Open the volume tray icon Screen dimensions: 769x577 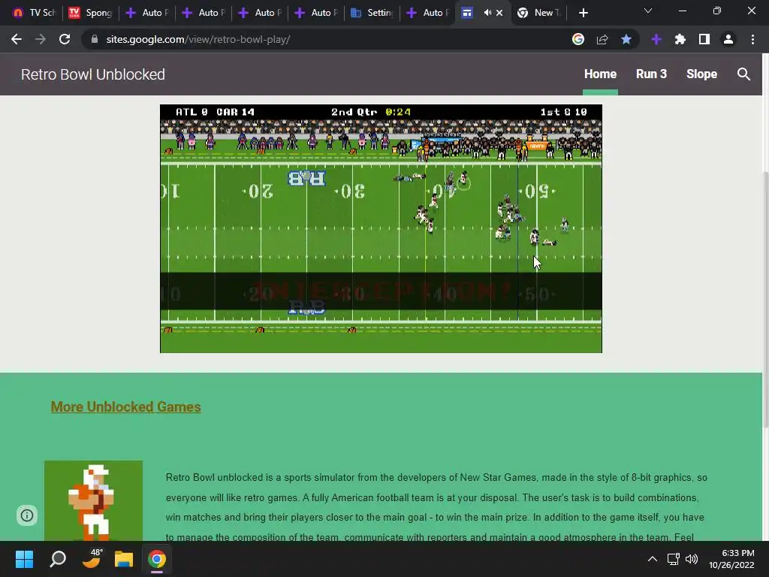pyautogui.click(x=692, y=559)
